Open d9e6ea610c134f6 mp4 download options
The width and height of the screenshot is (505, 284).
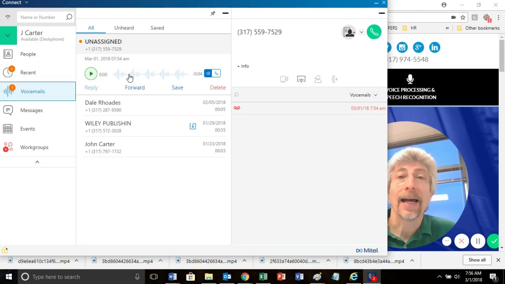click(77, 261)
